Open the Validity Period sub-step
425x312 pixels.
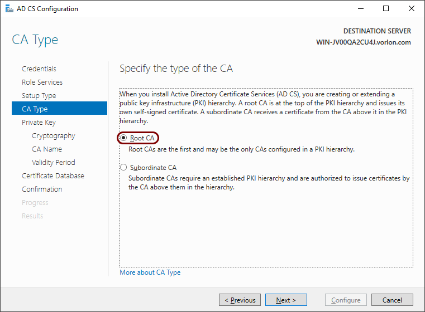click(x=54, y=163)
